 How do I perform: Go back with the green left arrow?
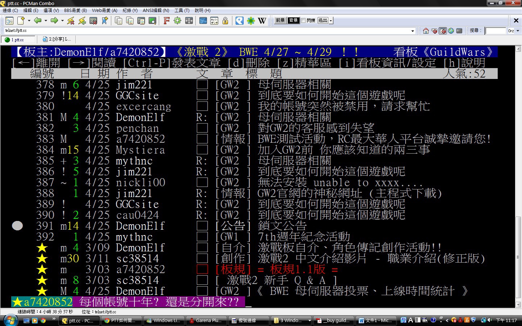tap(37, 21)
